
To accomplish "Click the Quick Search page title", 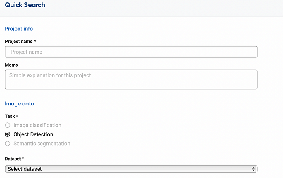I will (x=25, y=5).
